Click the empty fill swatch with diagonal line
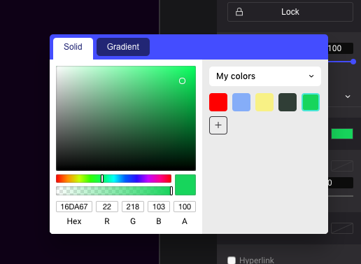This screenshot has width=361, height=264. pos(342,166)
